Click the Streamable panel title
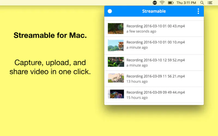 (x=154, y=11)
